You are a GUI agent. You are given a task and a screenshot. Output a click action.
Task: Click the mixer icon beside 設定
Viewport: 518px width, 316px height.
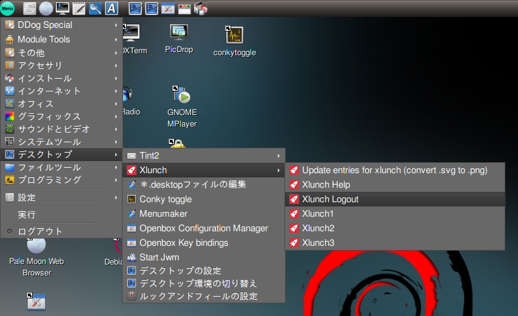[x=10, y=197]
